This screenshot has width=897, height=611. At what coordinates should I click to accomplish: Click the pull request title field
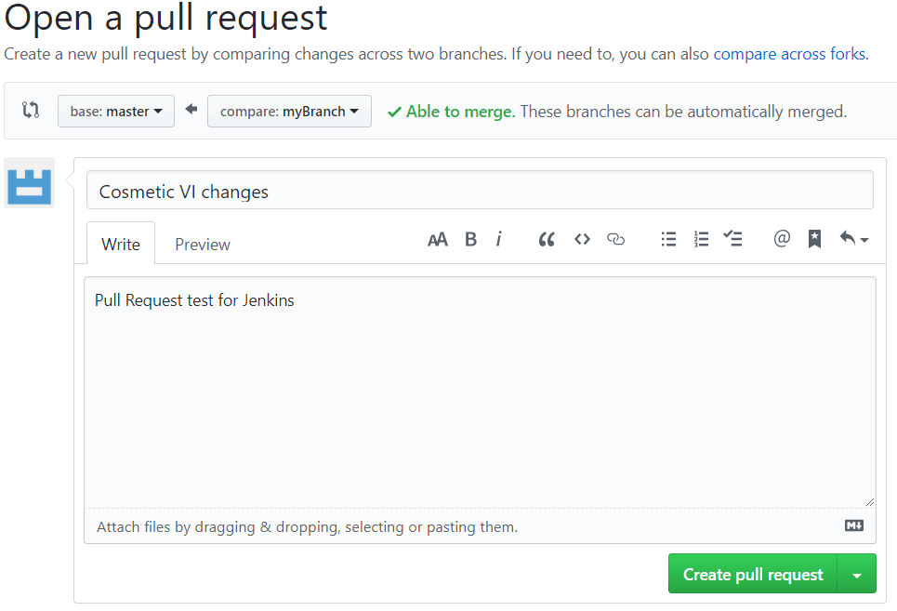coord(480,192)
